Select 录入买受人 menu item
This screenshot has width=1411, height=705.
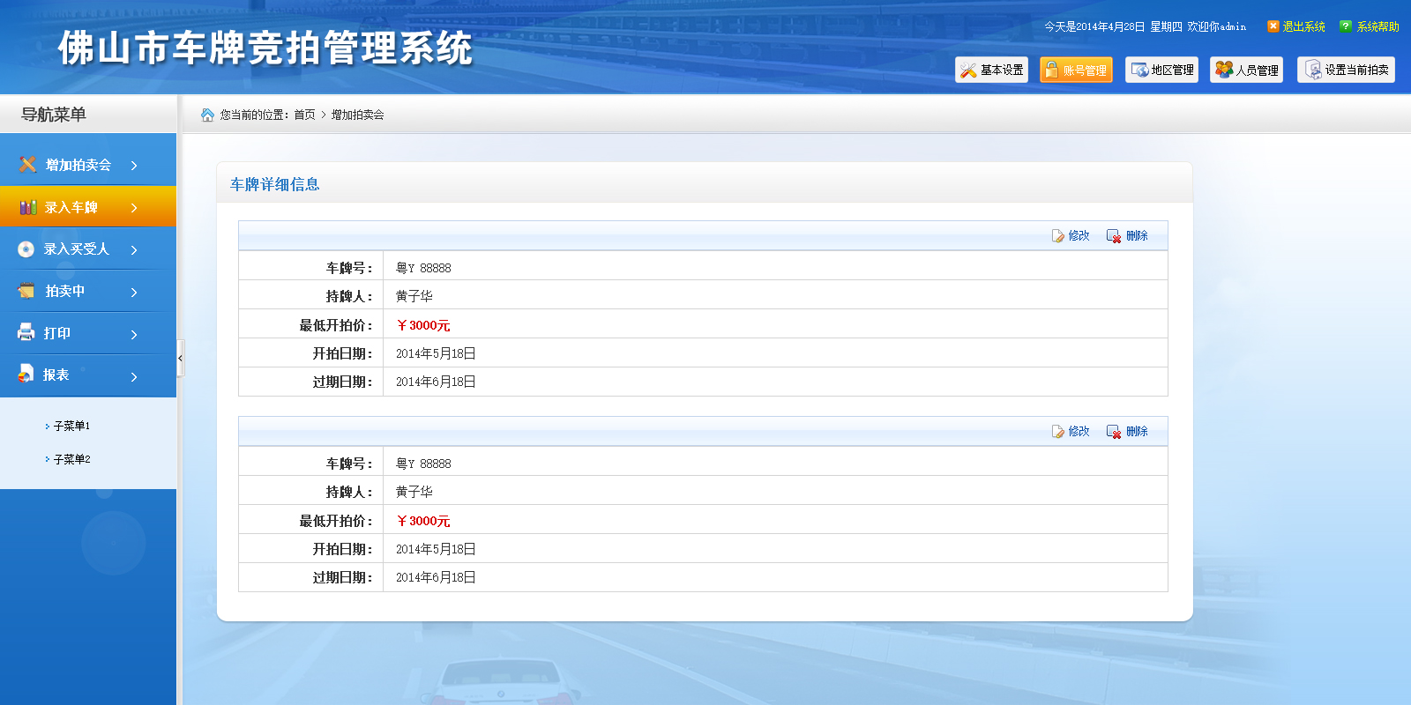77,249
